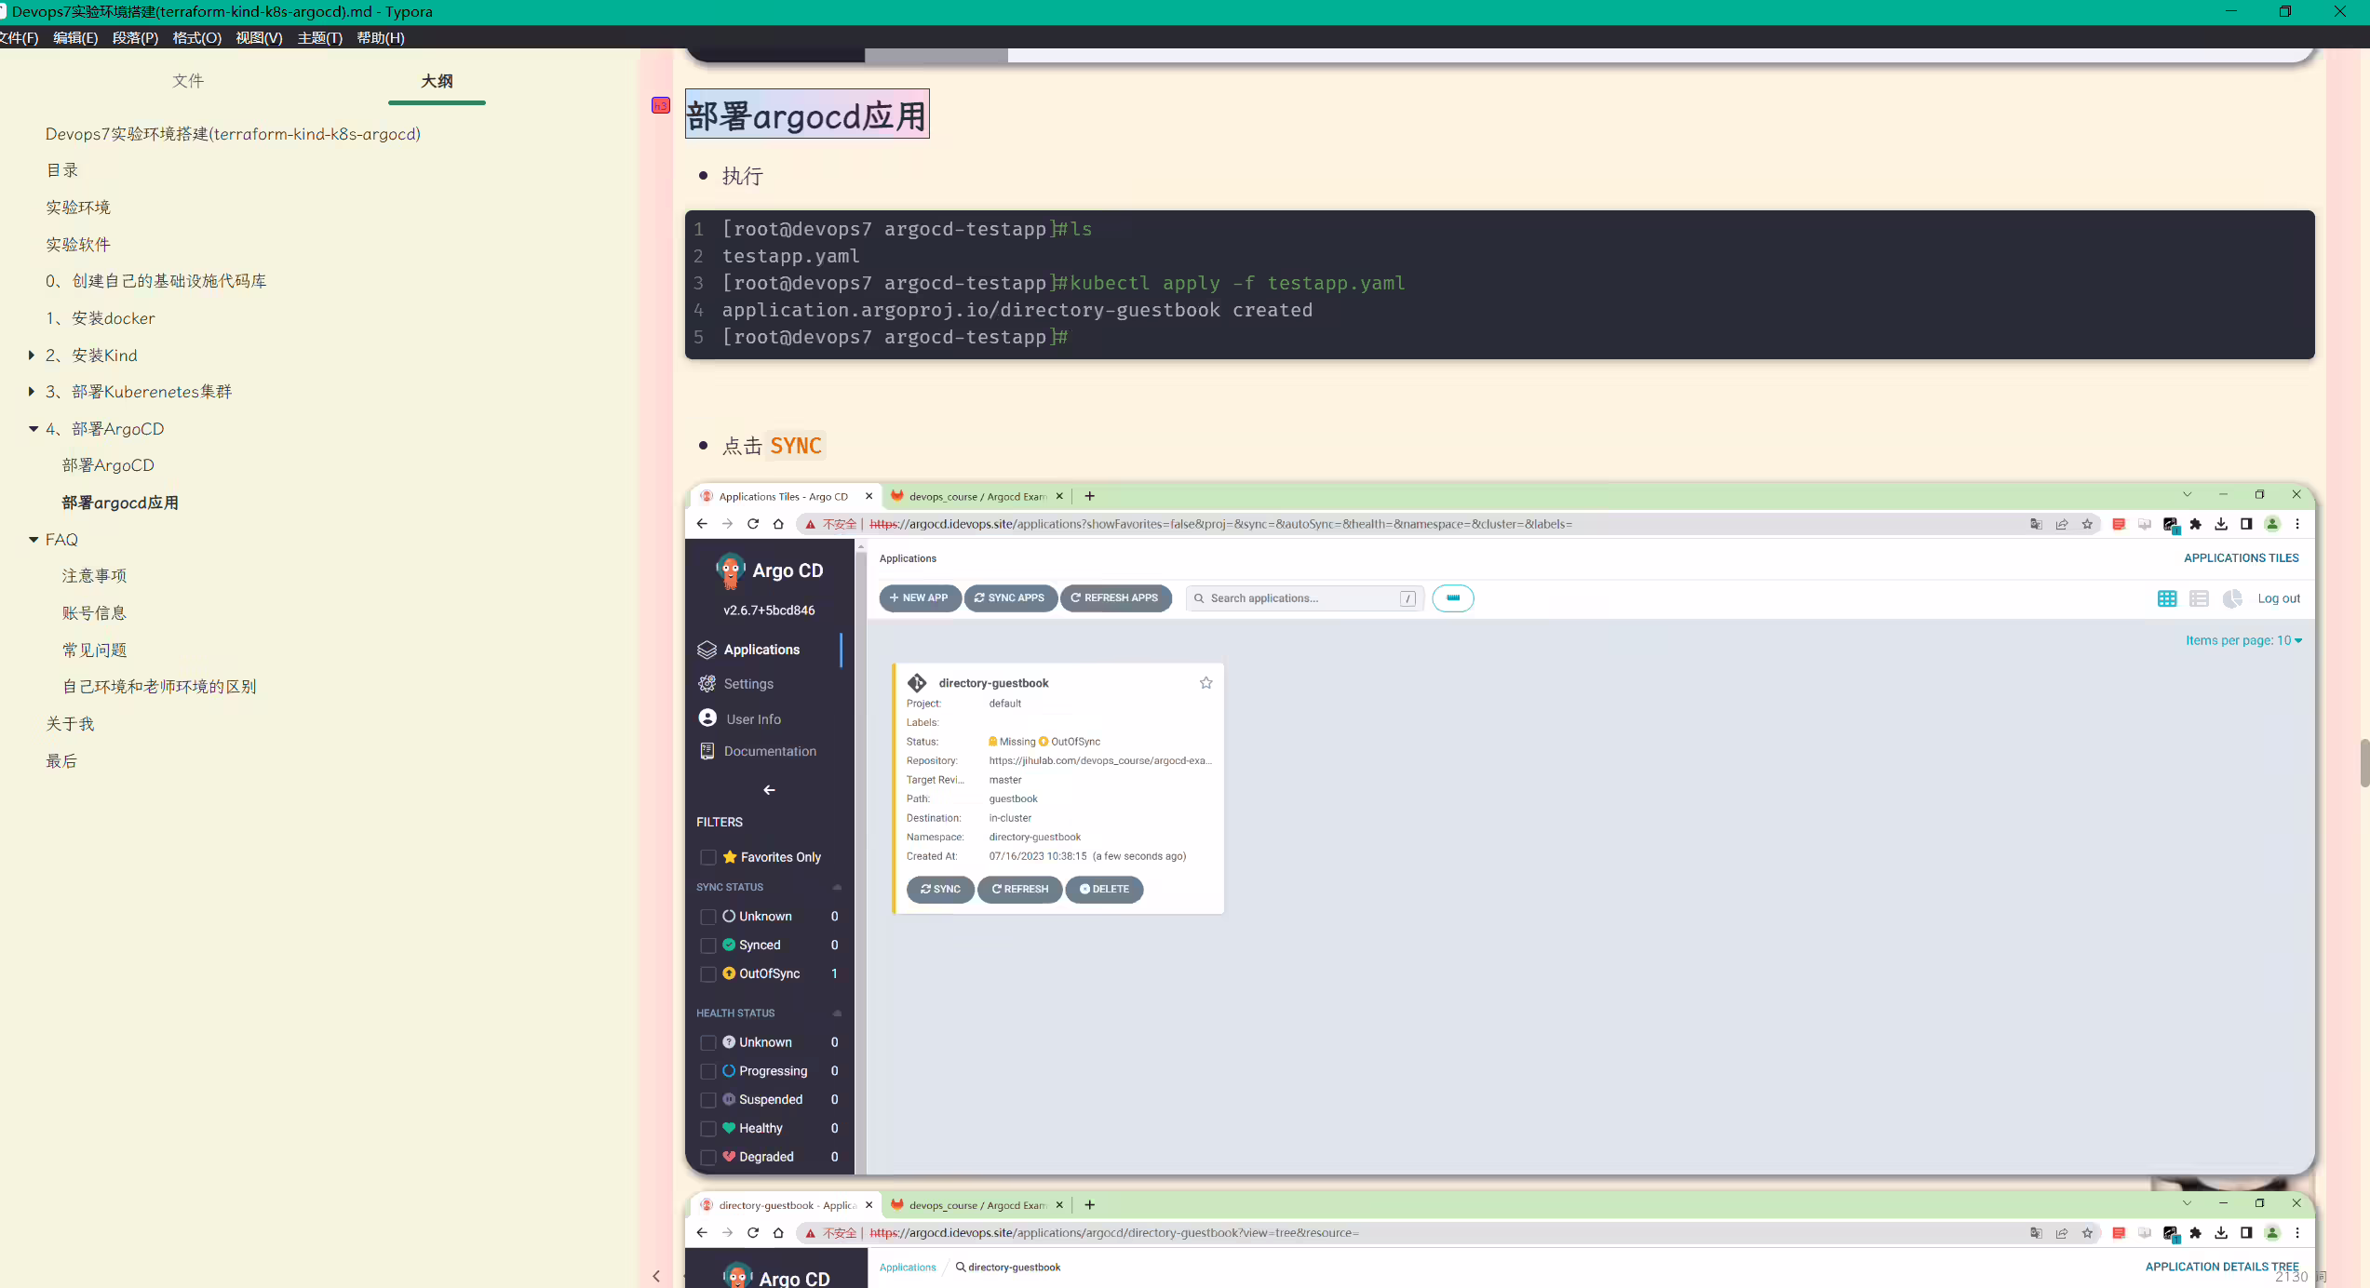This screenshot has width=2370, height=1288.
Task: Favorite the directory-guestbook app with the star
Action: pyautogui.click(x=1206, y=683)
